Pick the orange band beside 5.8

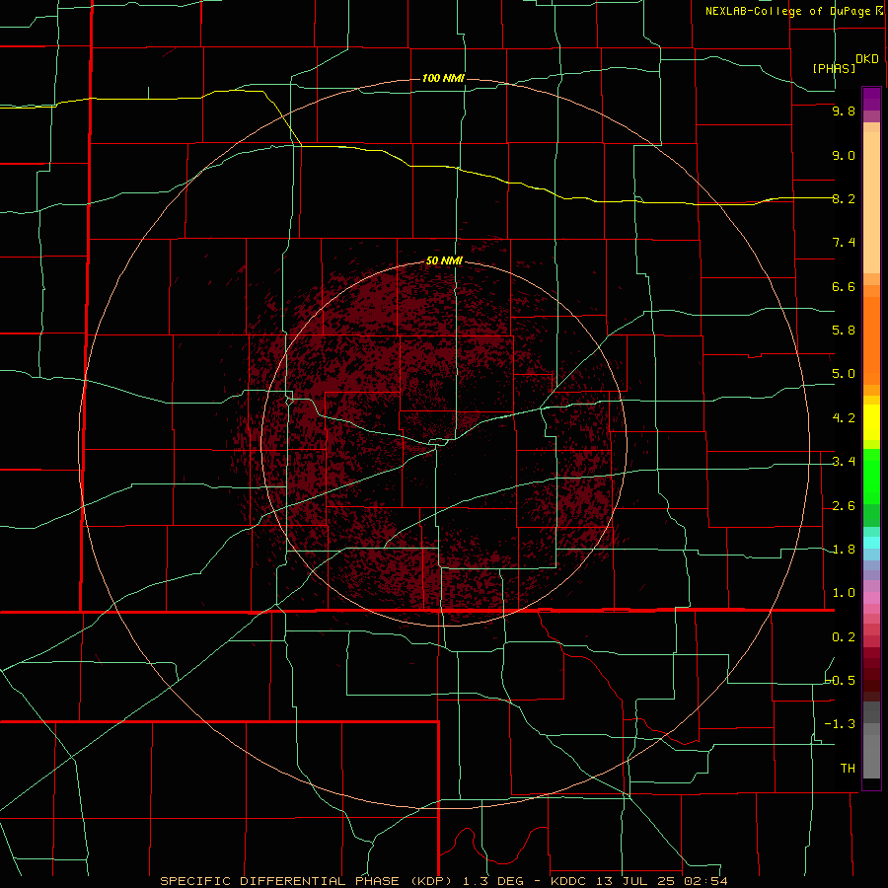(x=871, y=341)
